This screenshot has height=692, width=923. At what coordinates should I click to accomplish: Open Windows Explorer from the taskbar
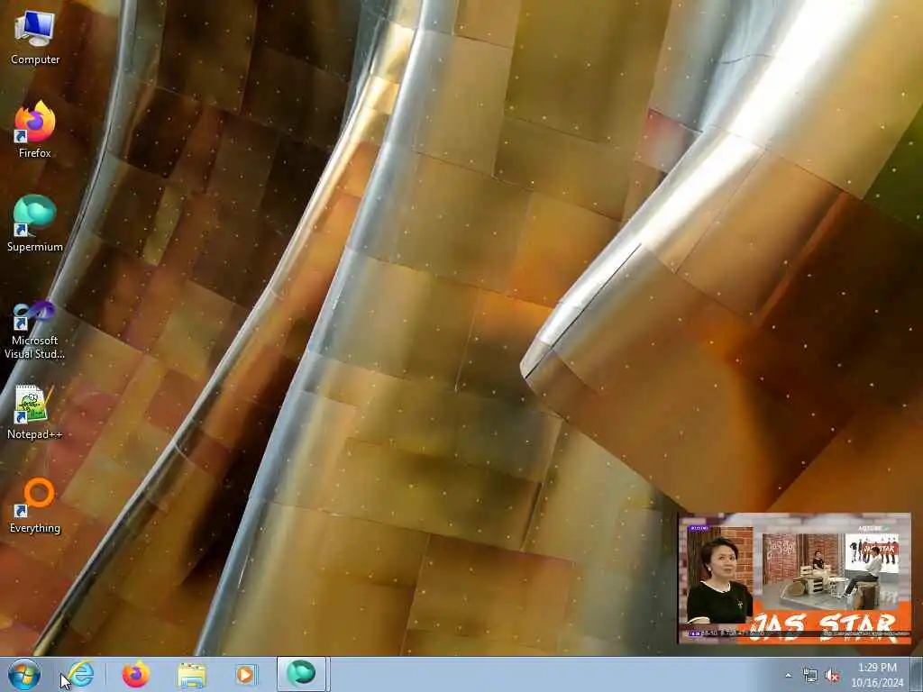tap(191, 674)
